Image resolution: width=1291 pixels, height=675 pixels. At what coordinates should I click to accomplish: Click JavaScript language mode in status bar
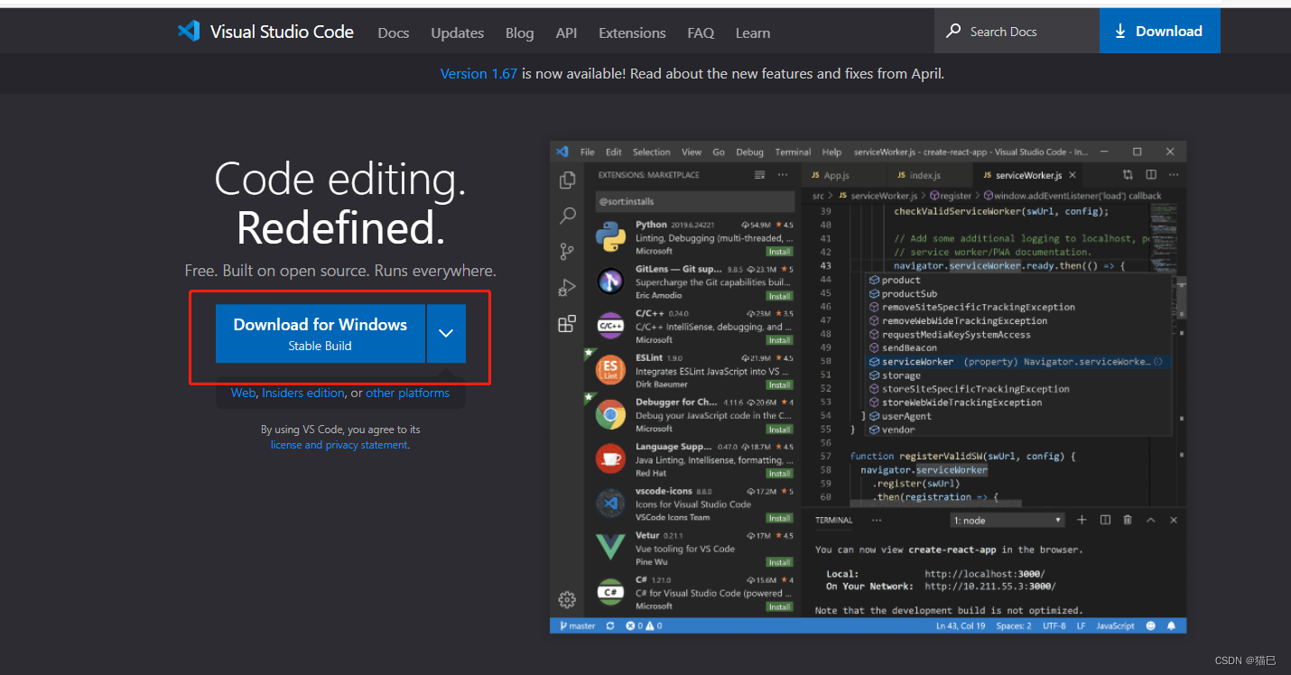(x=1115, y=625)
